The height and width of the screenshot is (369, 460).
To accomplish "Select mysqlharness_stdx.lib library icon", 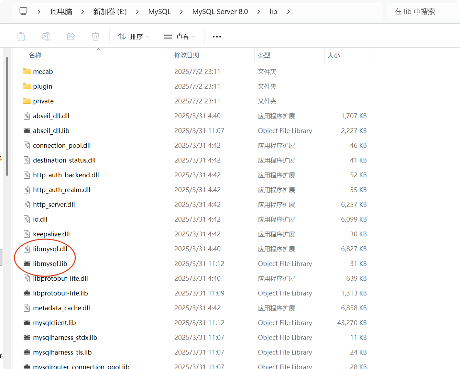I will 27,337.
